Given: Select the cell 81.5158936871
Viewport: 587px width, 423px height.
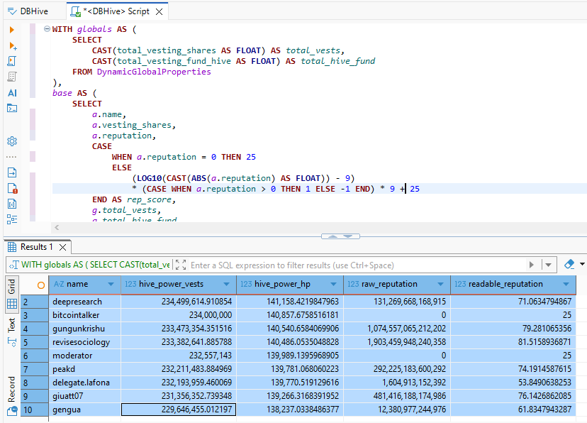Looking at the screenshot, I should [513, 342].
